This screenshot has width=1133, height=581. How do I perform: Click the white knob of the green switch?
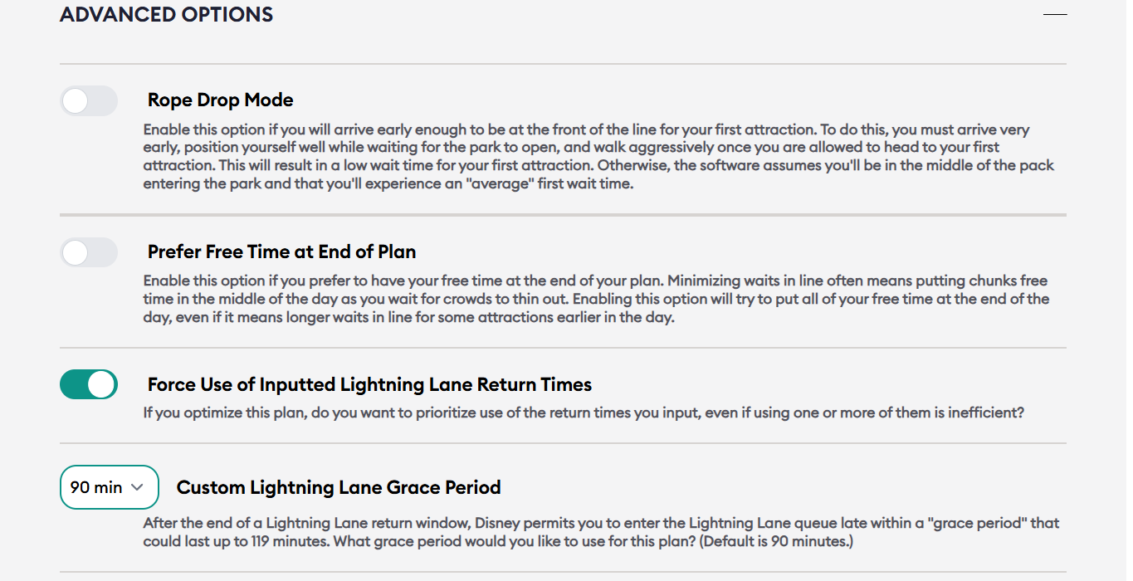[x=101, y=385]
